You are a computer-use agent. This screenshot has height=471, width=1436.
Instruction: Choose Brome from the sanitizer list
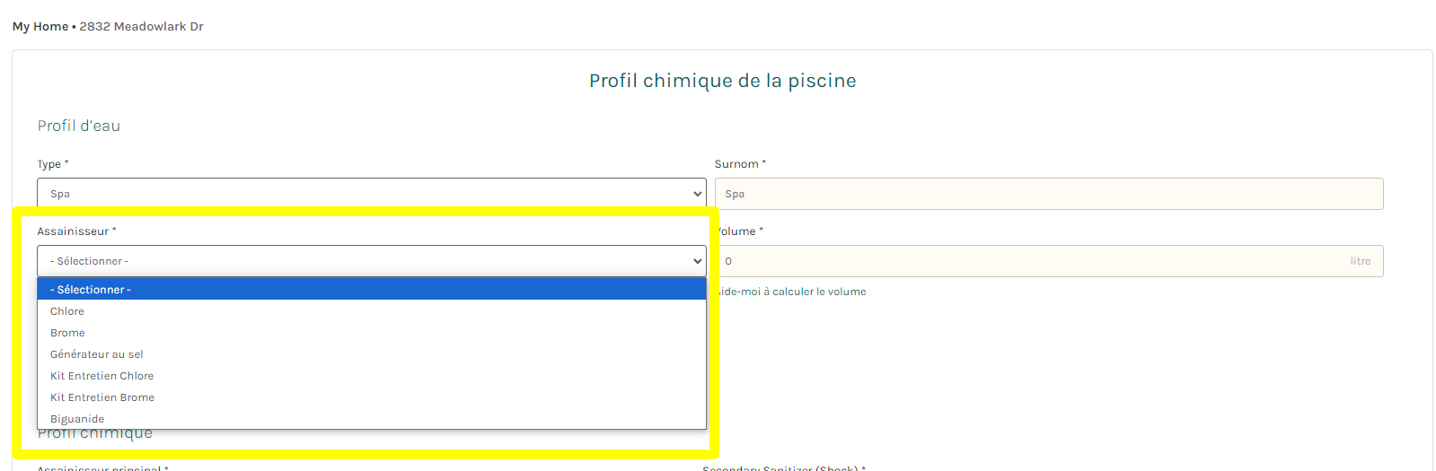(x=372, y=333)
